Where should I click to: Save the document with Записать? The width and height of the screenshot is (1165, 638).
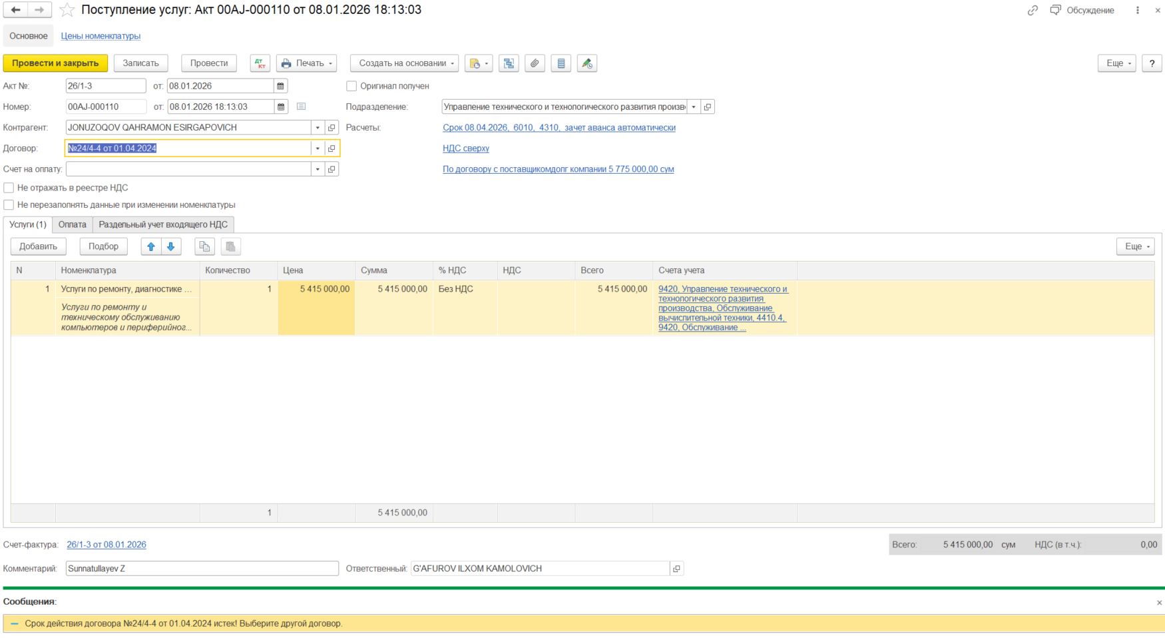[140, 63]
